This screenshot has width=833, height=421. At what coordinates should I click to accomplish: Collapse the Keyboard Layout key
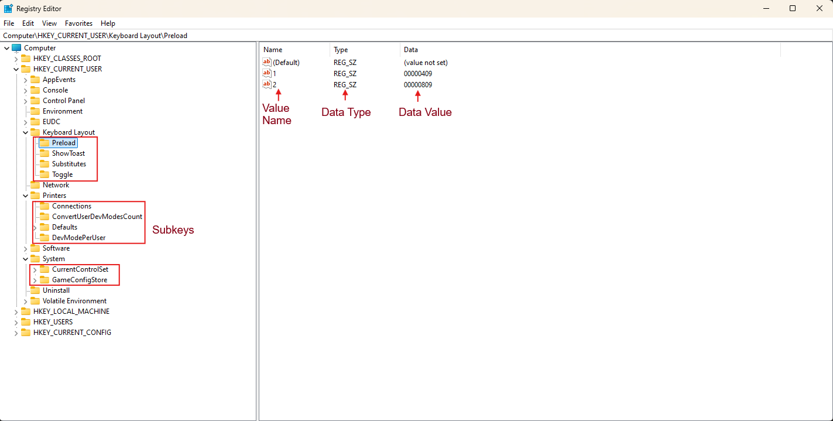pos(25,132)
